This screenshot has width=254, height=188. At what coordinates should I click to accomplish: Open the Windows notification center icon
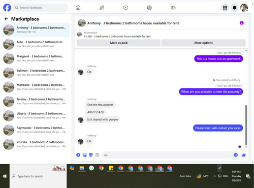click(x=248, y=176)
